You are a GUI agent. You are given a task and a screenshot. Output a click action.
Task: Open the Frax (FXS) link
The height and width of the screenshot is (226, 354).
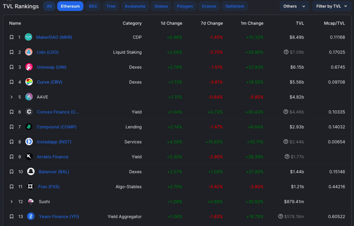(49, 187)
